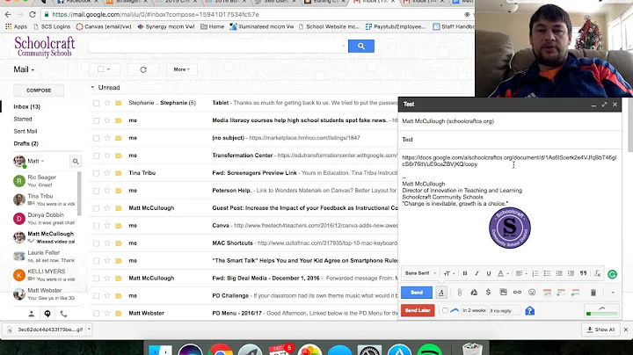
Task: Discard draft with the trash icon
Action: [x=593, y=293]
